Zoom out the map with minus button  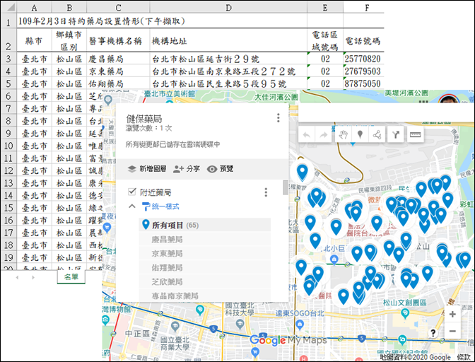click(x=452, y=331)
